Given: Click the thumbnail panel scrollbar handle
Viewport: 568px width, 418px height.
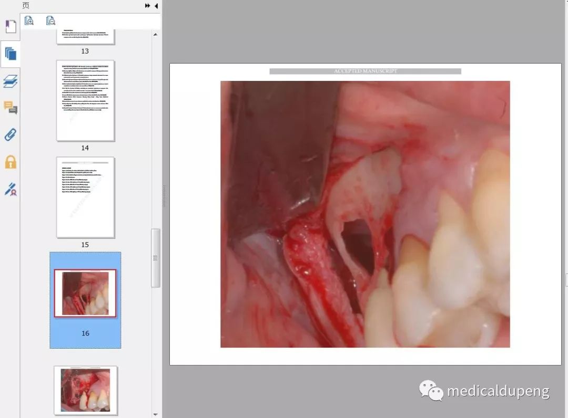Looking at the screenshot, I should (155, 258).
